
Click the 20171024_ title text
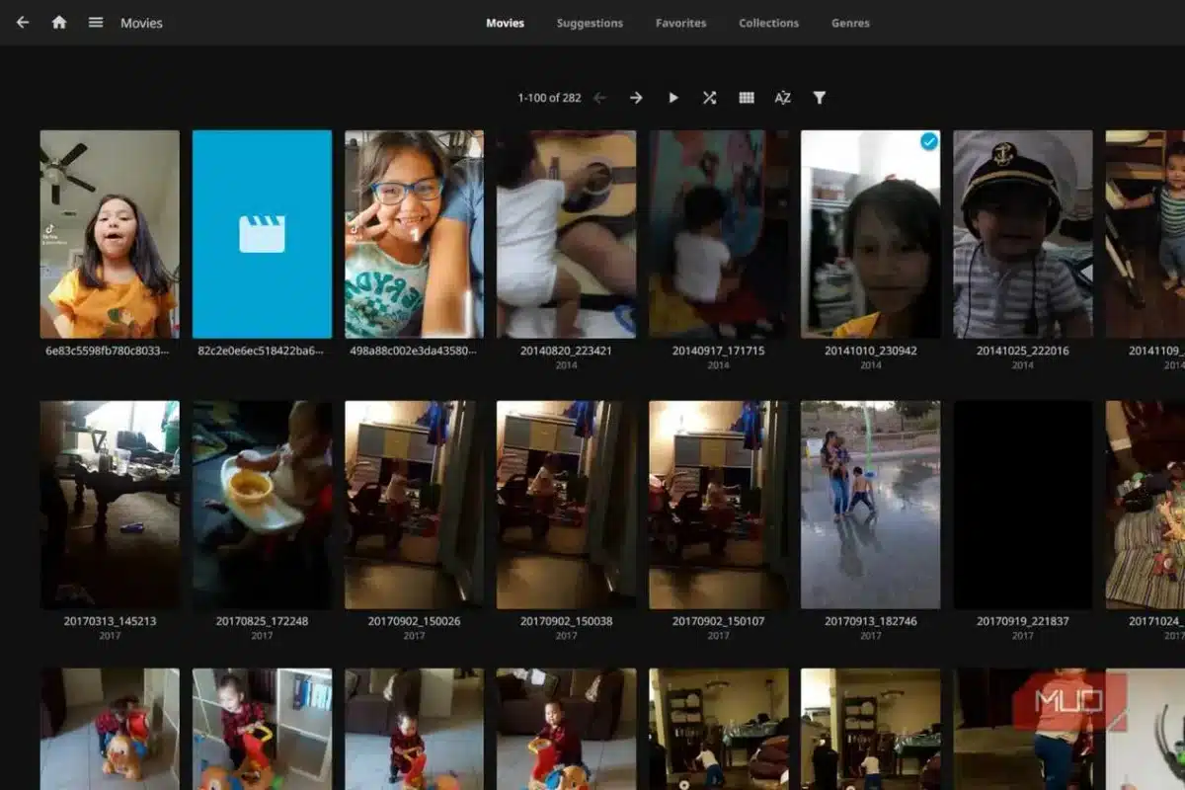pos(1156,621)
